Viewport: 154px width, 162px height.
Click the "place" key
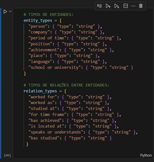tap(37, 56)
